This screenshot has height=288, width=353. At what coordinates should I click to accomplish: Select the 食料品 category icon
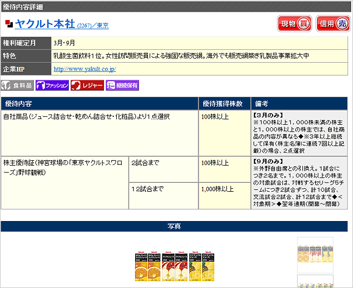tap(17, 85)
